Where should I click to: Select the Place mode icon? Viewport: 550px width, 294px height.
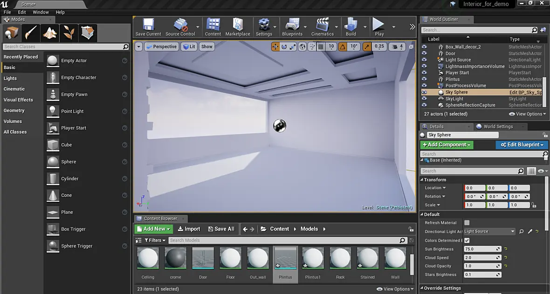point(11,33)
